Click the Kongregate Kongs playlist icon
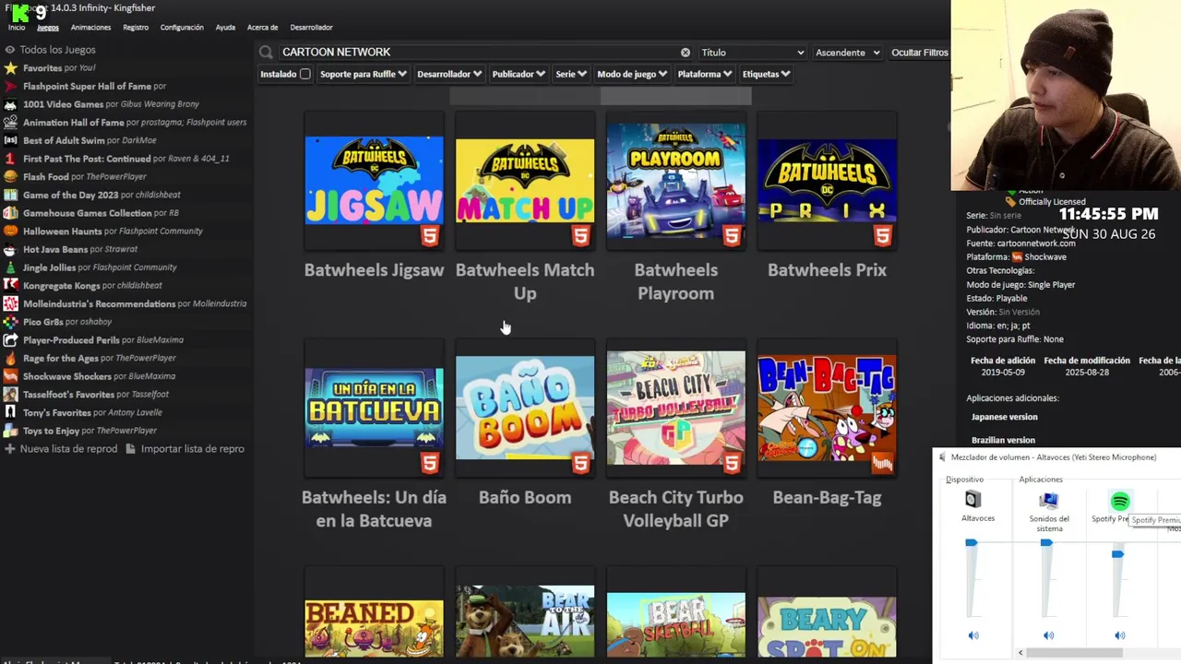 click(x=10, y=286)
